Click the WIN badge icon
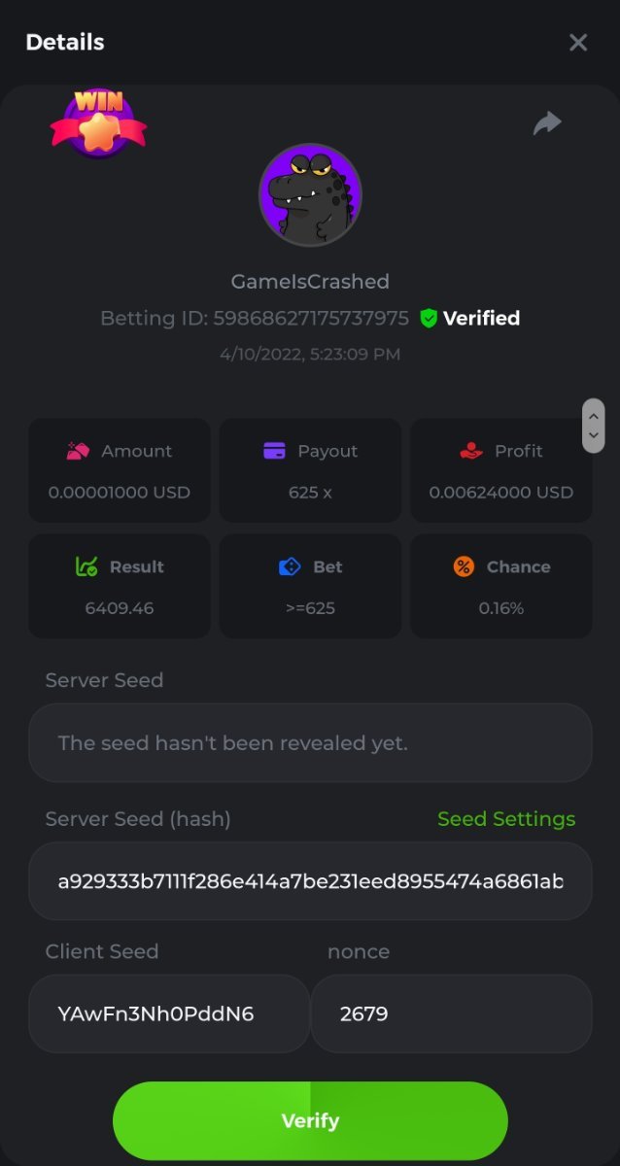 98,122
